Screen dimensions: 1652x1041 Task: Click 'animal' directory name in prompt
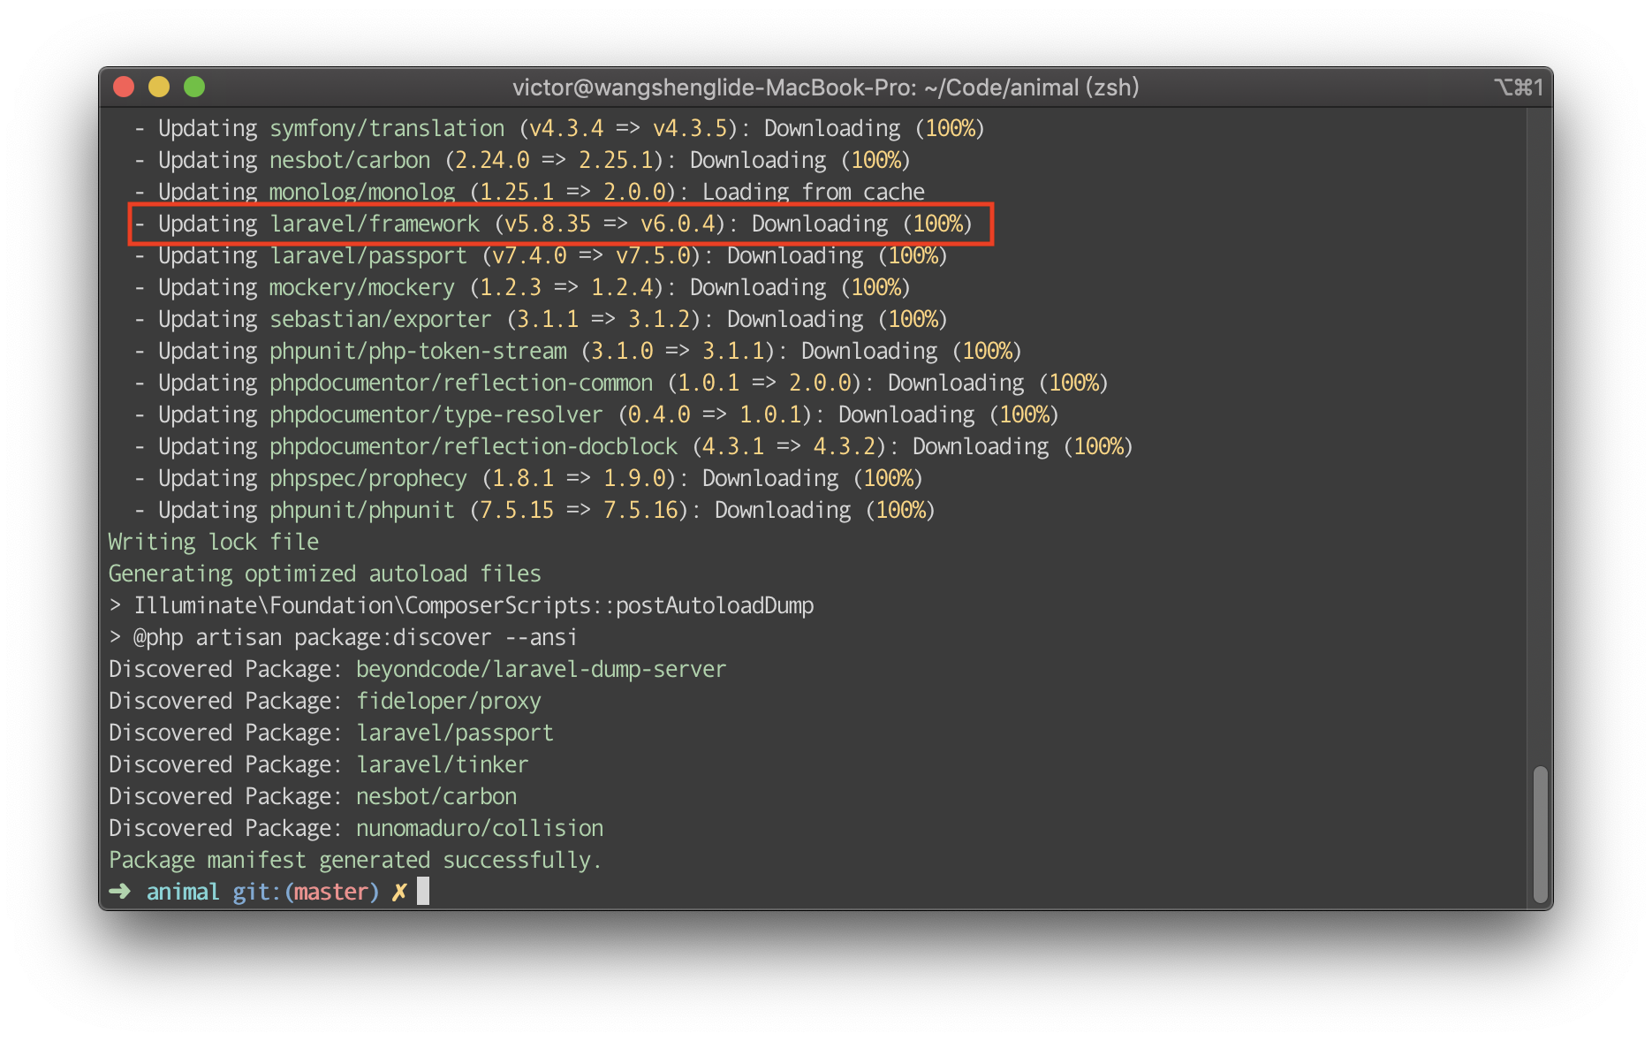tap(183, 892)
